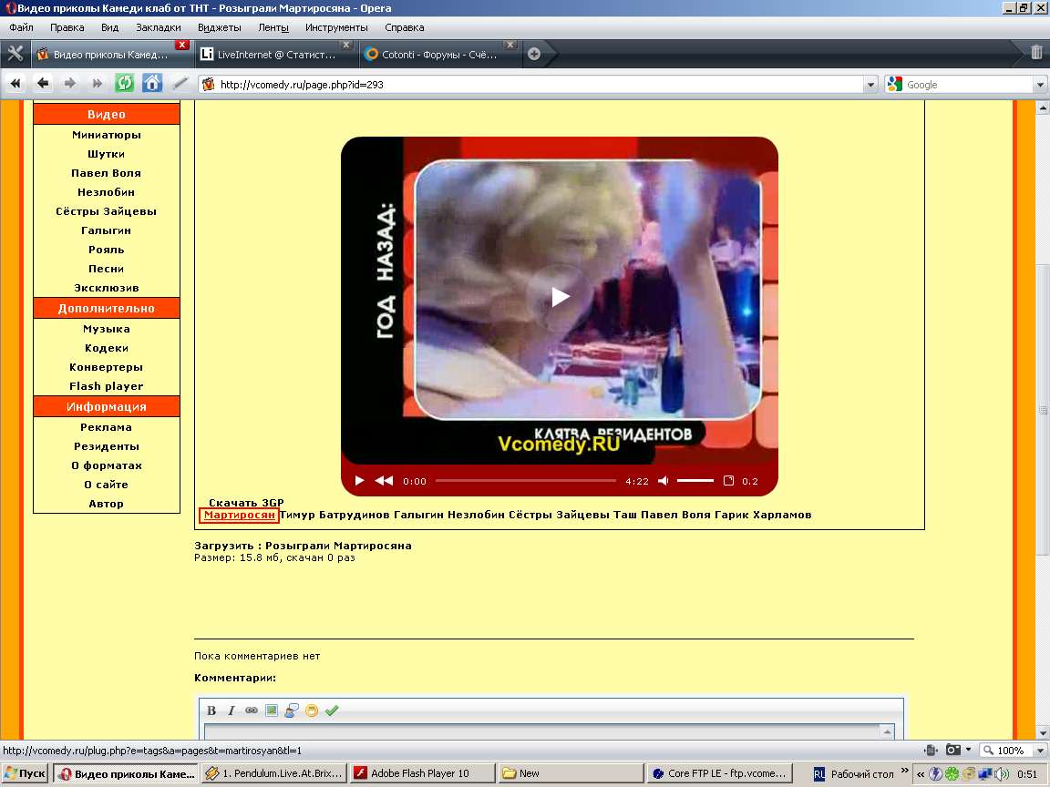
Task: Click the Bold icon in comment editor
Action: pos(211,710)
